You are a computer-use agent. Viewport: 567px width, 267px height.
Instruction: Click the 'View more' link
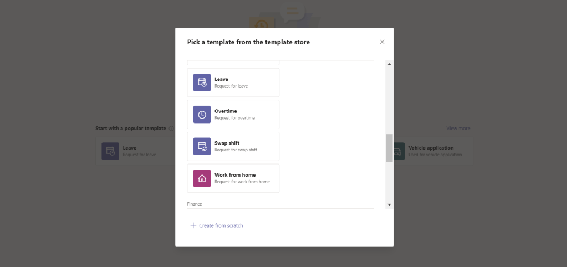coord(458,129)
